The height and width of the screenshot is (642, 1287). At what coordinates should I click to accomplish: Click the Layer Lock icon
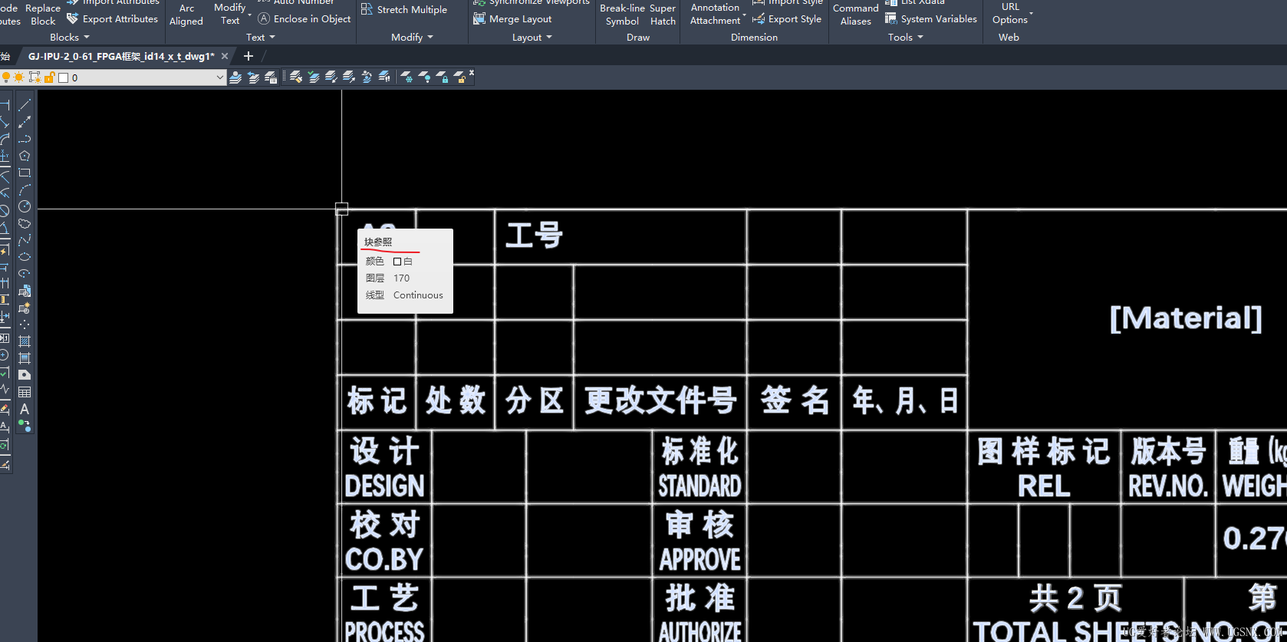tap(442, 77)
